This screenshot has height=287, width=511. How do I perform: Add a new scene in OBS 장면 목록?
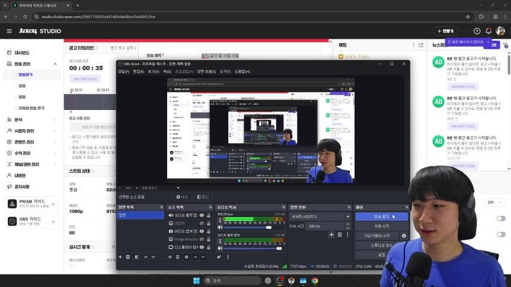click(120, 257)
